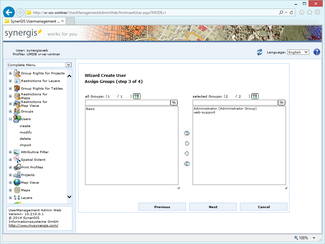Image resolution: width=325 pixels, height=244 pixels.
Task: Click the binoculars filter icon for selected Groups
Action: click(x=281, y=102)
